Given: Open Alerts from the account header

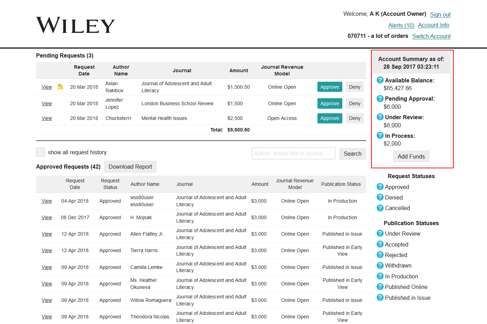Looking at the screenshot, I should pyautogui.click(x=401, y=25).
